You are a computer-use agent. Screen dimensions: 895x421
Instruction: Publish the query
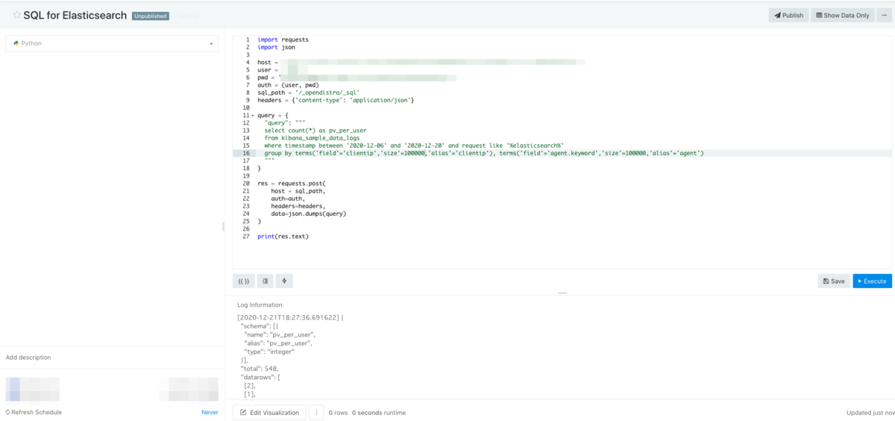pos(788,15)
